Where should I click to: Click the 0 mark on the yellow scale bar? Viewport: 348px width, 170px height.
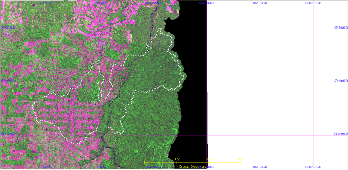pyautogui.click(x=144, y=159)
